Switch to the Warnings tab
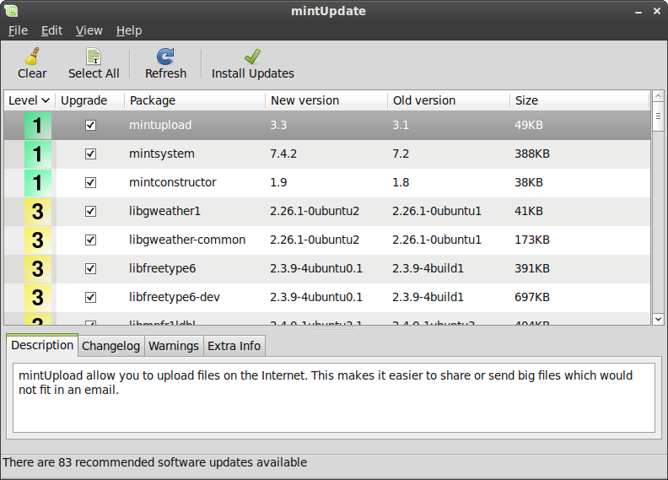The image size is (668, 480). 174,346
